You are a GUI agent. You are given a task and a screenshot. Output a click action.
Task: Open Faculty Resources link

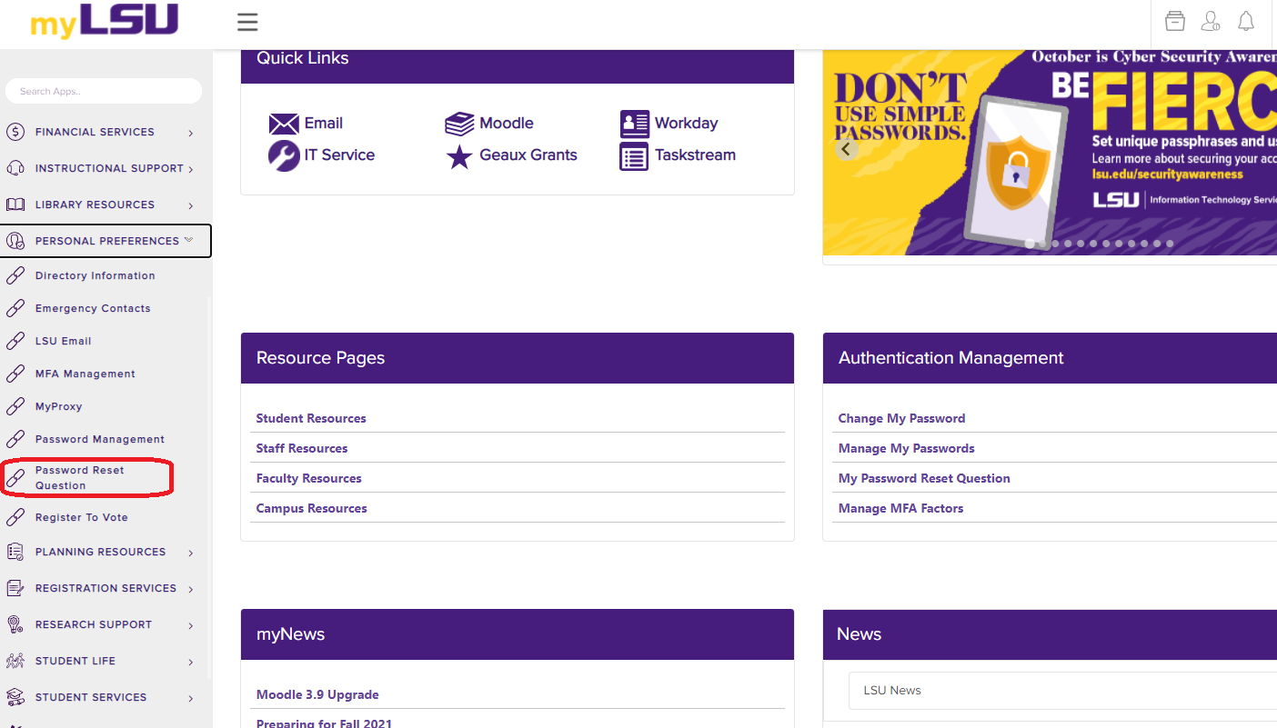pos(309,478)
